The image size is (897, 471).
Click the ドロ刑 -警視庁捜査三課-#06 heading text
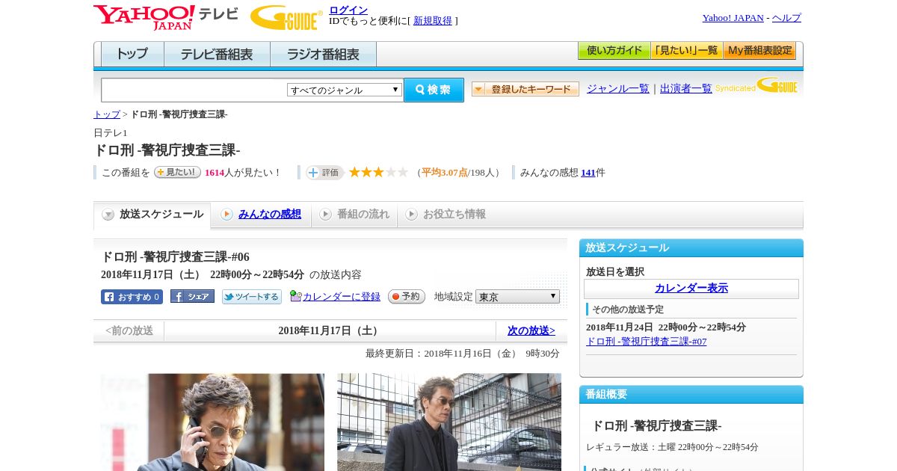175,257
